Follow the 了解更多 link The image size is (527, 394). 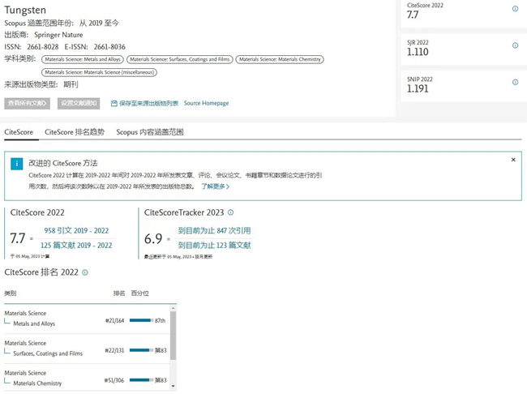[x=215, y=186]
